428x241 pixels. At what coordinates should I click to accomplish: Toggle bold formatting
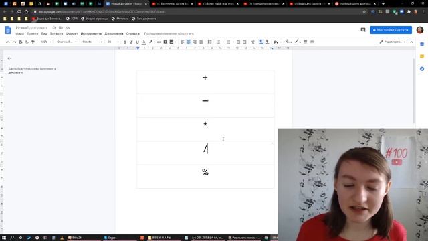pyautogui.click(x=125, y=42)
